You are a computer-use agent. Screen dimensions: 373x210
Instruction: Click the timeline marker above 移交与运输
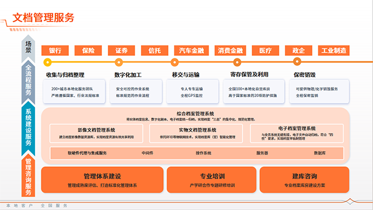point(175,62)
